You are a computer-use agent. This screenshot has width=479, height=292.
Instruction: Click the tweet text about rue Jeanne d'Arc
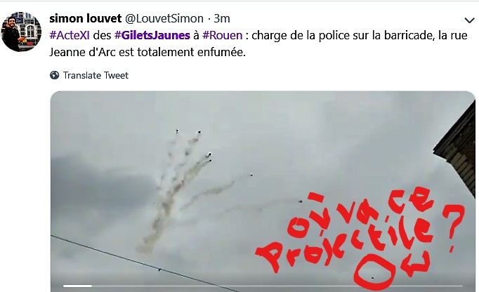point(258,44)
